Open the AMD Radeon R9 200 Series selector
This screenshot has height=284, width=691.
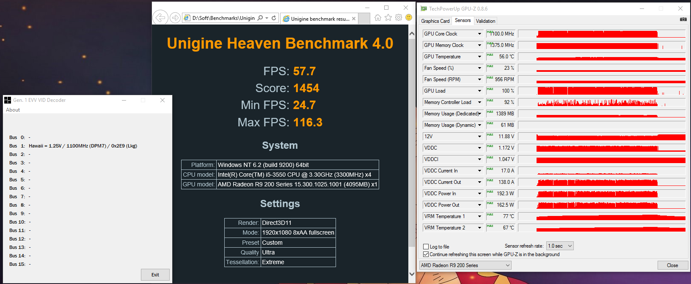click(x=465, y=265)
